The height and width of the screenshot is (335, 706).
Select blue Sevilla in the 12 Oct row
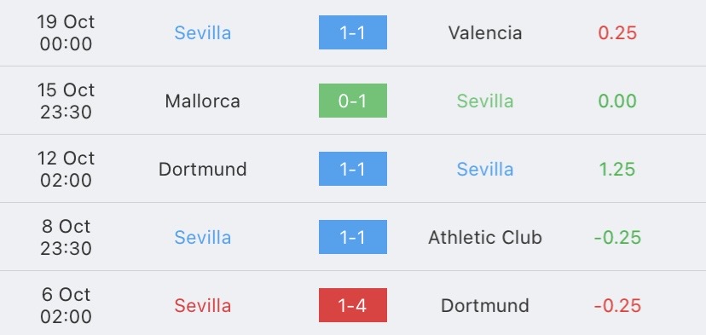pos(485,170)
